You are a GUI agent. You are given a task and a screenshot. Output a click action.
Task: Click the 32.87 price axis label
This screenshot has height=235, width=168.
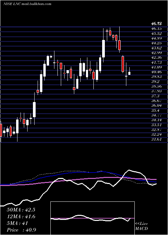pyautogui.click(x=156, y=130)
